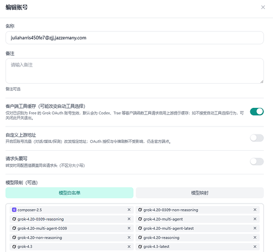Viewport: 273px width, 252px height.
Task: Remove grok-4.20-0309-reasoning model tag
Action: (x=129, y=219)
